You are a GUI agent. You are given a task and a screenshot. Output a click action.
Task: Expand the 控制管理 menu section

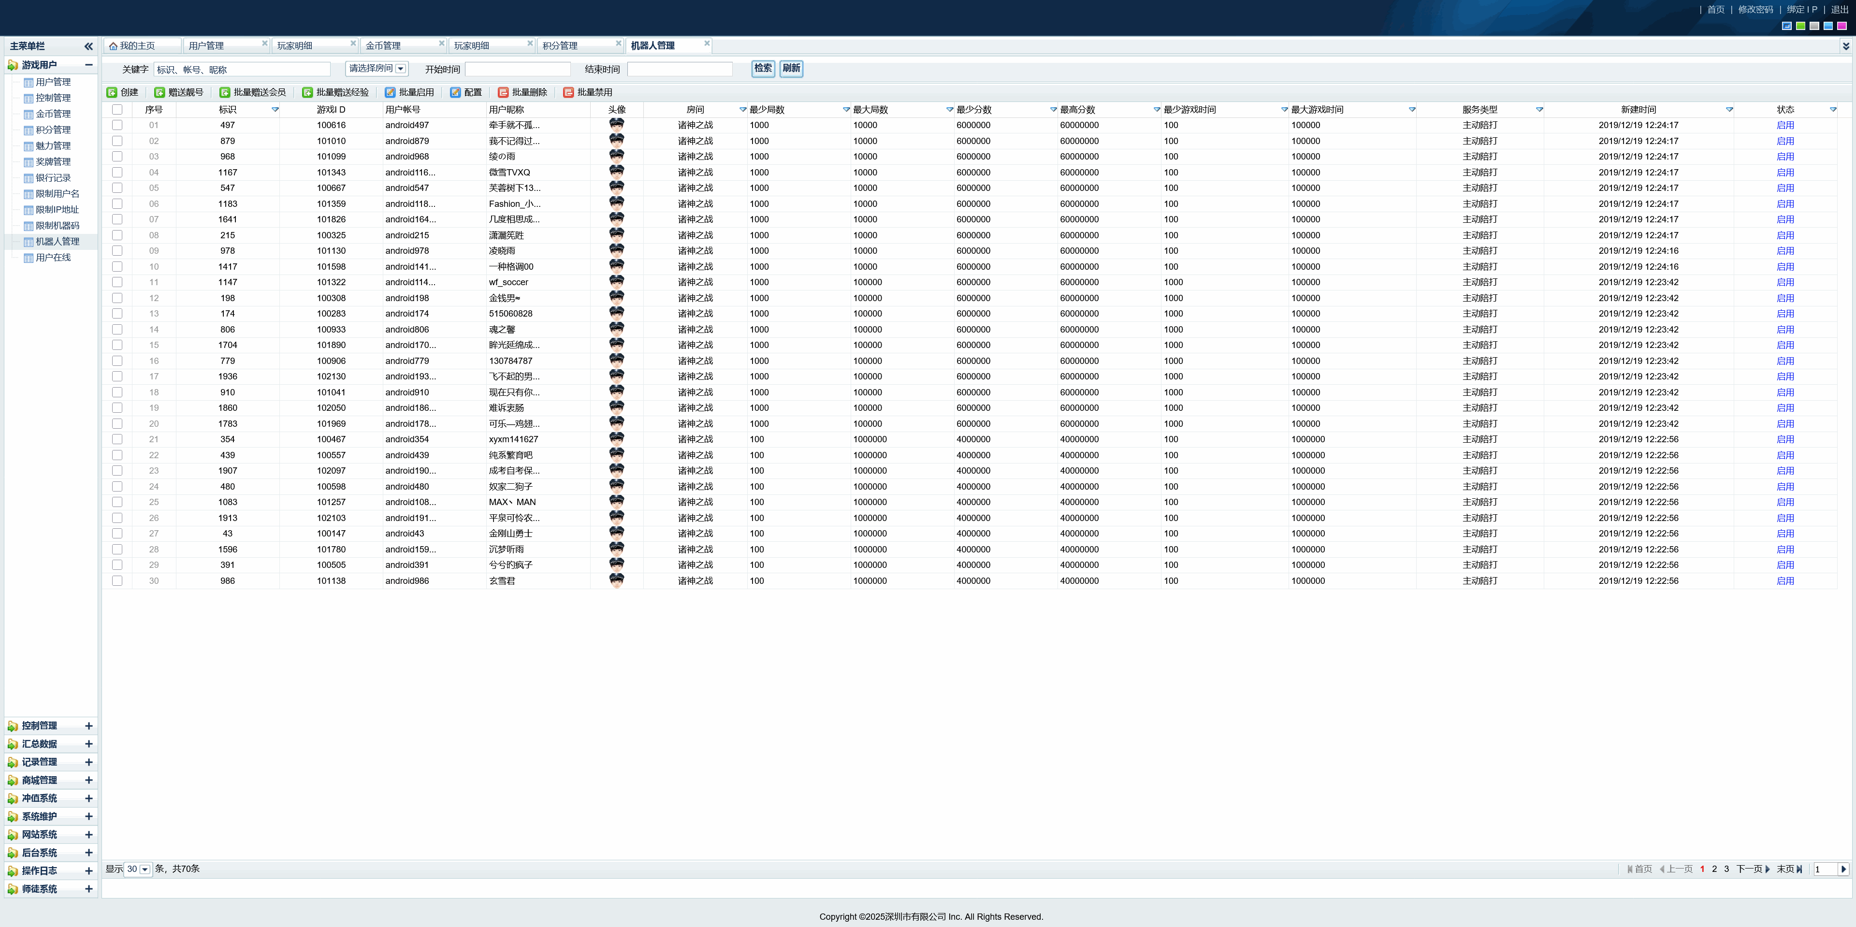(x=88, y=725)
